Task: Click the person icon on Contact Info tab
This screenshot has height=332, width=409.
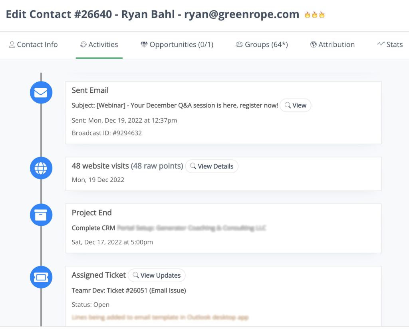Action: pyautogui.click(x=12, y=44)
